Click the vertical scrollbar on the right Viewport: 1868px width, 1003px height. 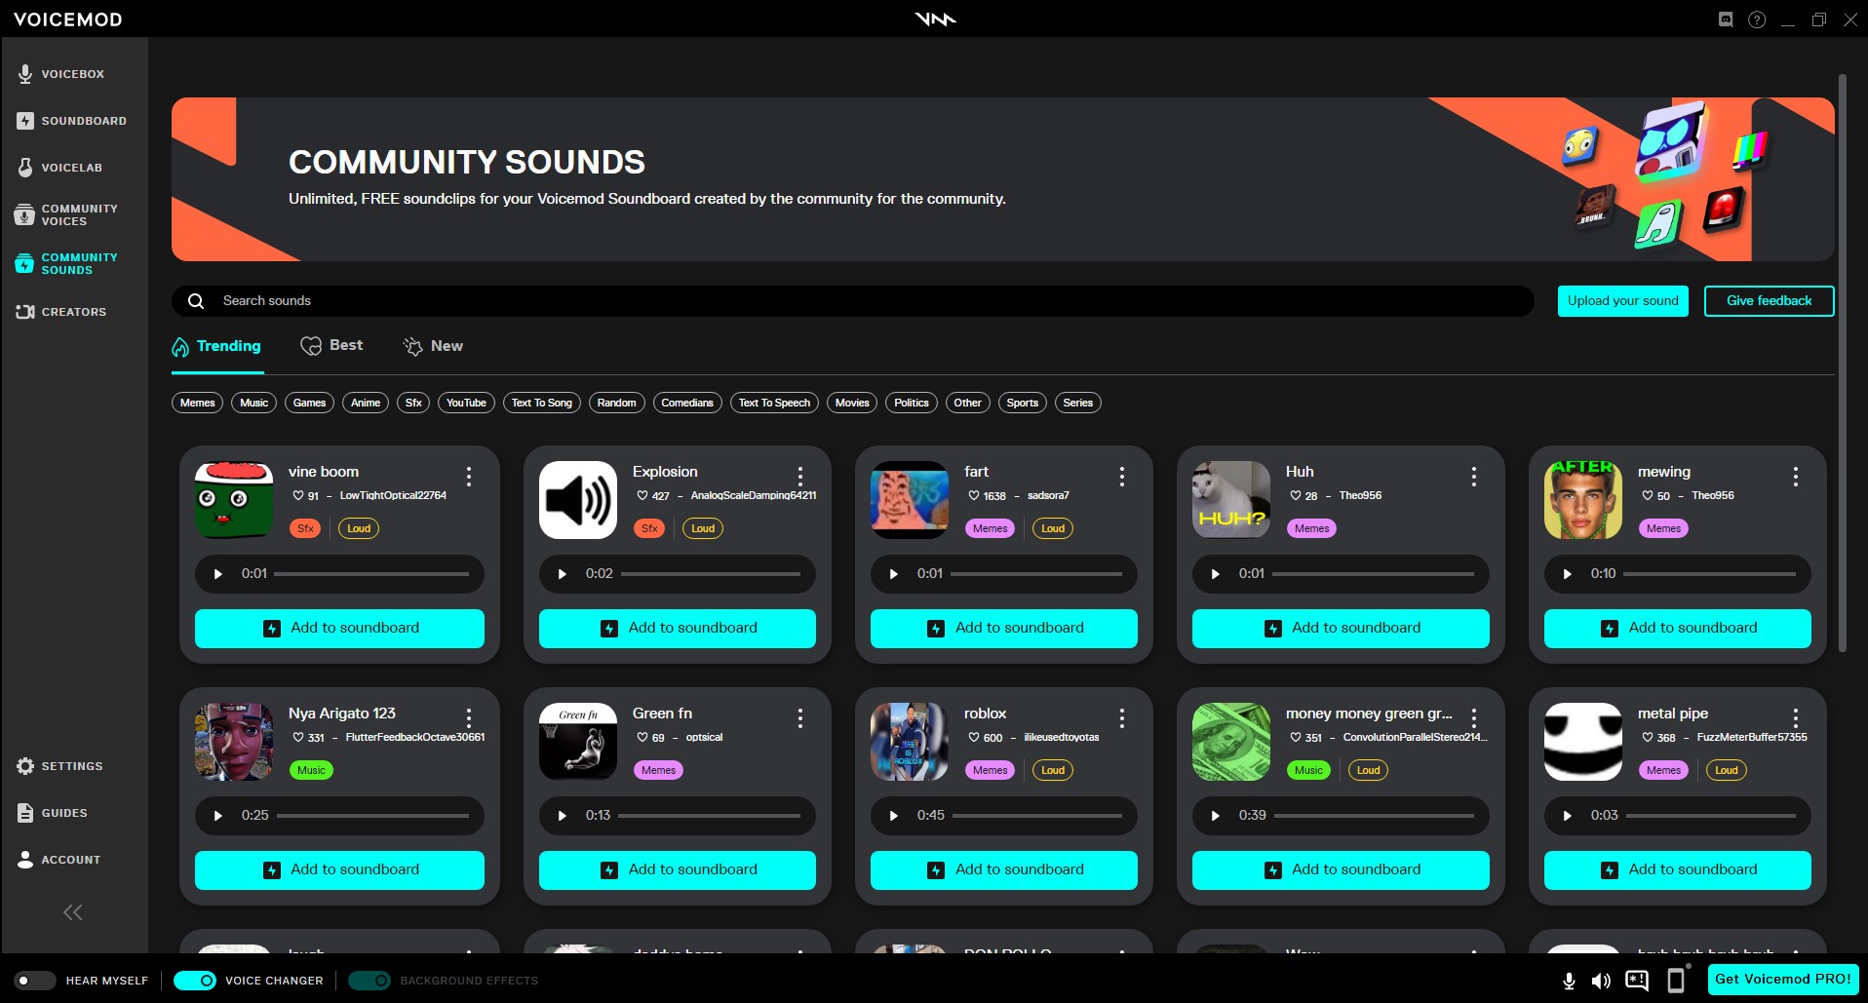pos(1842,363)
